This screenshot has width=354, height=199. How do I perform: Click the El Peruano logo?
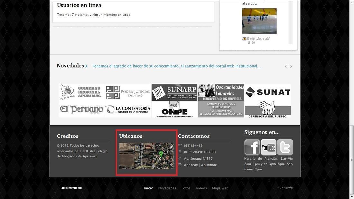pos(81,109)
